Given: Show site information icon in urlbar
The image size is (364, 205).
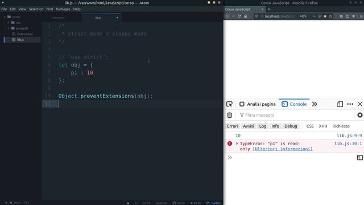Looking at the screenshot, I should [x=262, y=17].
